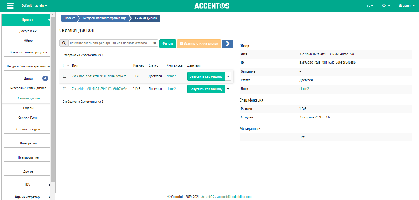Click the search magnifier icon
Image resolution: width=419 pixels, height=200 pixels.
pos(64,43)
